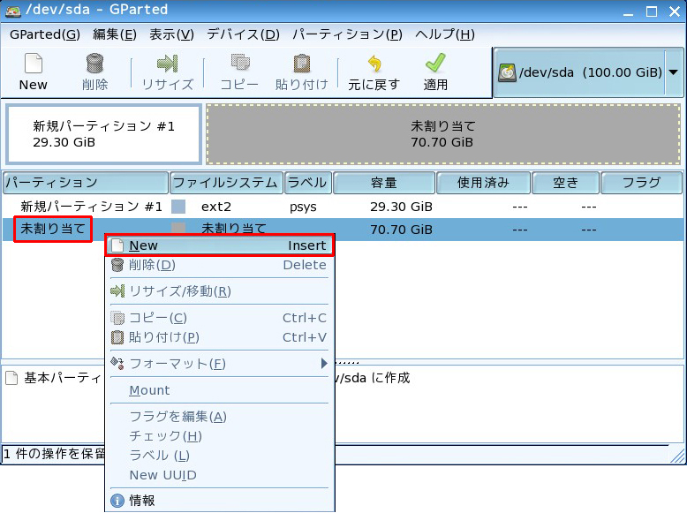Click the New partition toolbar icon

(x=33, y=64)
